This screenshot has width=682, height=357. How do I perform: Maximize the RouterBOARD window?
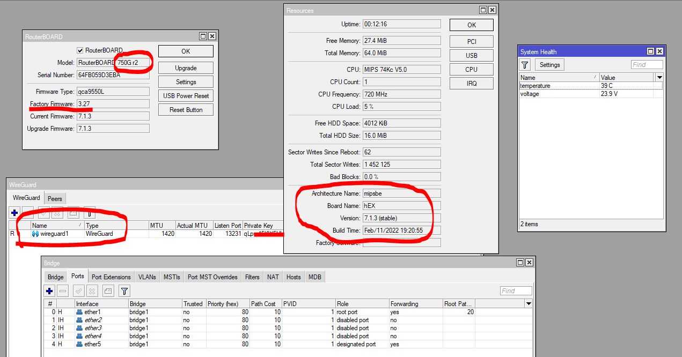click(x=203, y=36)
